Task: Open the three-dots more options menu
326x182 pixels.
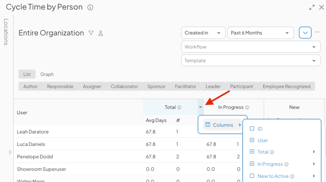Action: click(x=317, y=32)
